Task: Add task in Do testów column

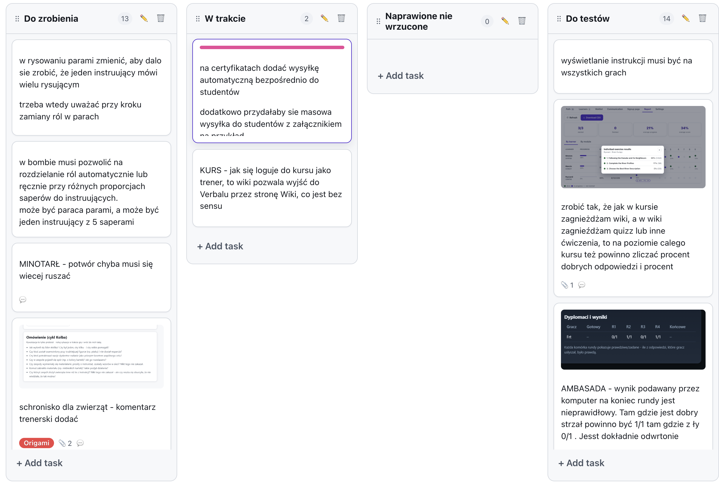Action: tap(581, 463)
